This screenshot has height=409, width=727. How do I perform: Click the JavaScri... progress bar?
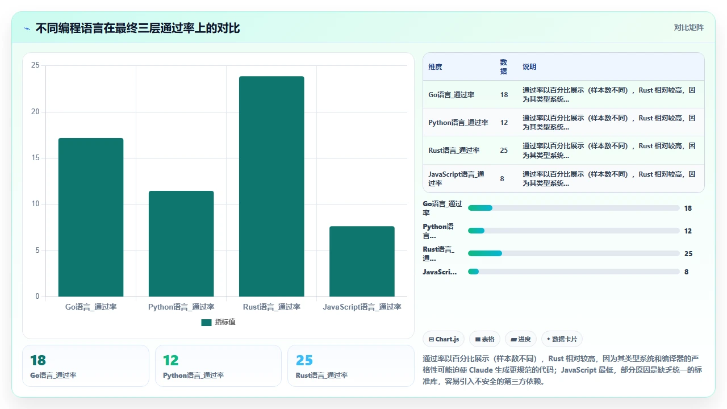point(574,272)
